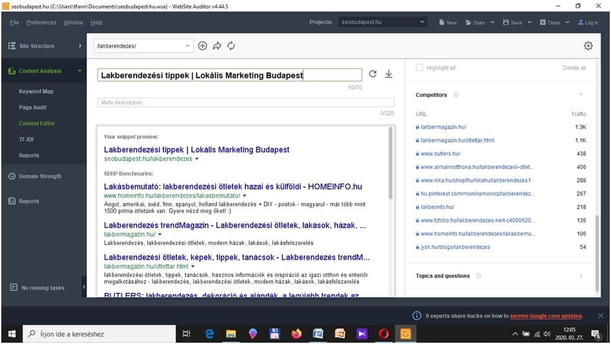
Task: Click the notification info circle icon
Action: [417, 316]
